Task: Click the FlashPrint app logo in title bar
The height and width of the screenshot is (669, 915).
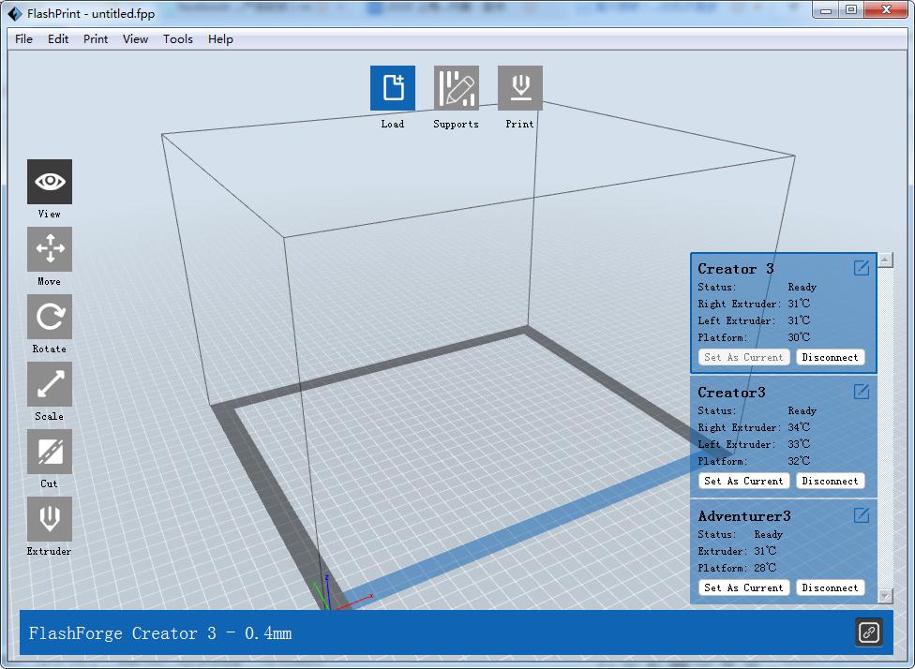Action: [x=15, y=13]
